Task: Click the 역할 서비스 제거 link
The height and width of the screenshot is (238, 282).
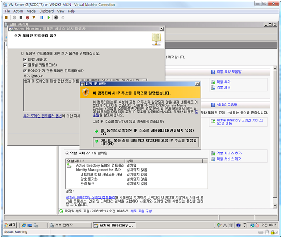Action: [x=229, y=159]
